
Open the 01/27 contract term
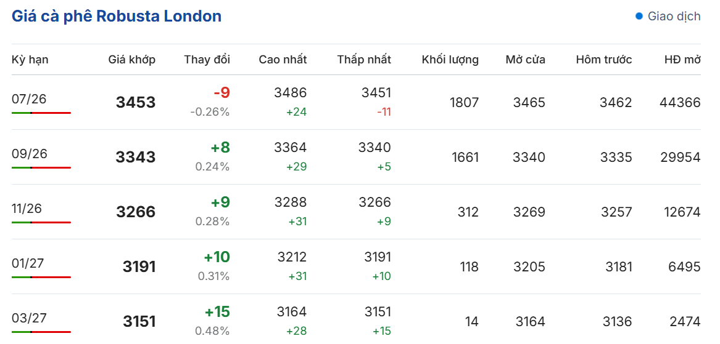(29, 263)
